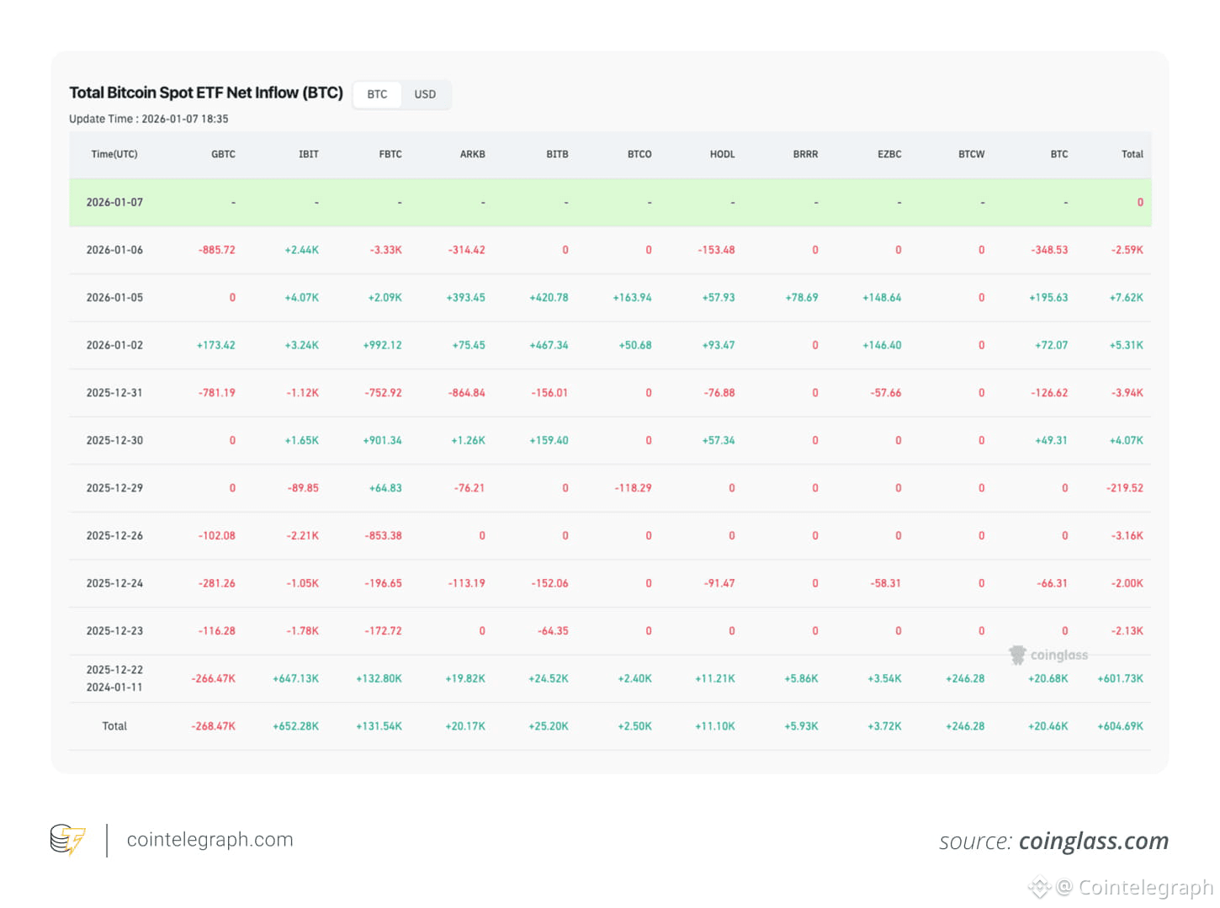Select the highlighted 2026-01-07 row date
1220x908 pixels.
(x=114, y=202)
